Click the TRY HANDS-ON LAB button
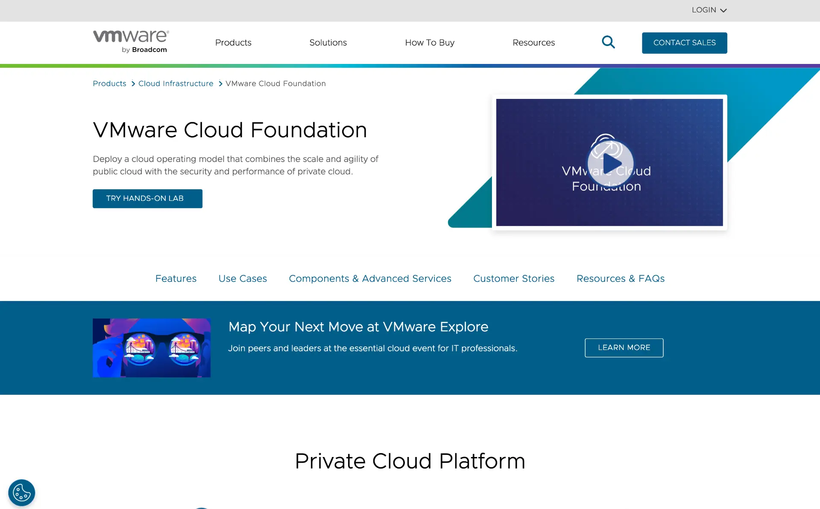820x509 pixels. (x=147, y=198)
